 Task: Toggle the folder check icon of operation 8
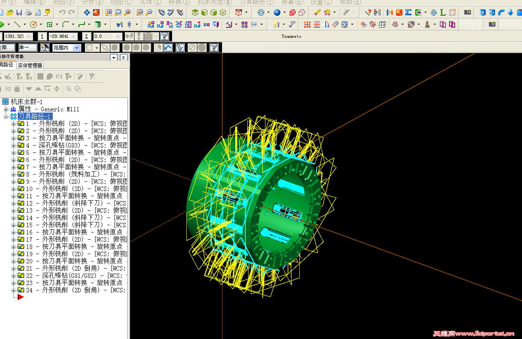click(21, 174)
